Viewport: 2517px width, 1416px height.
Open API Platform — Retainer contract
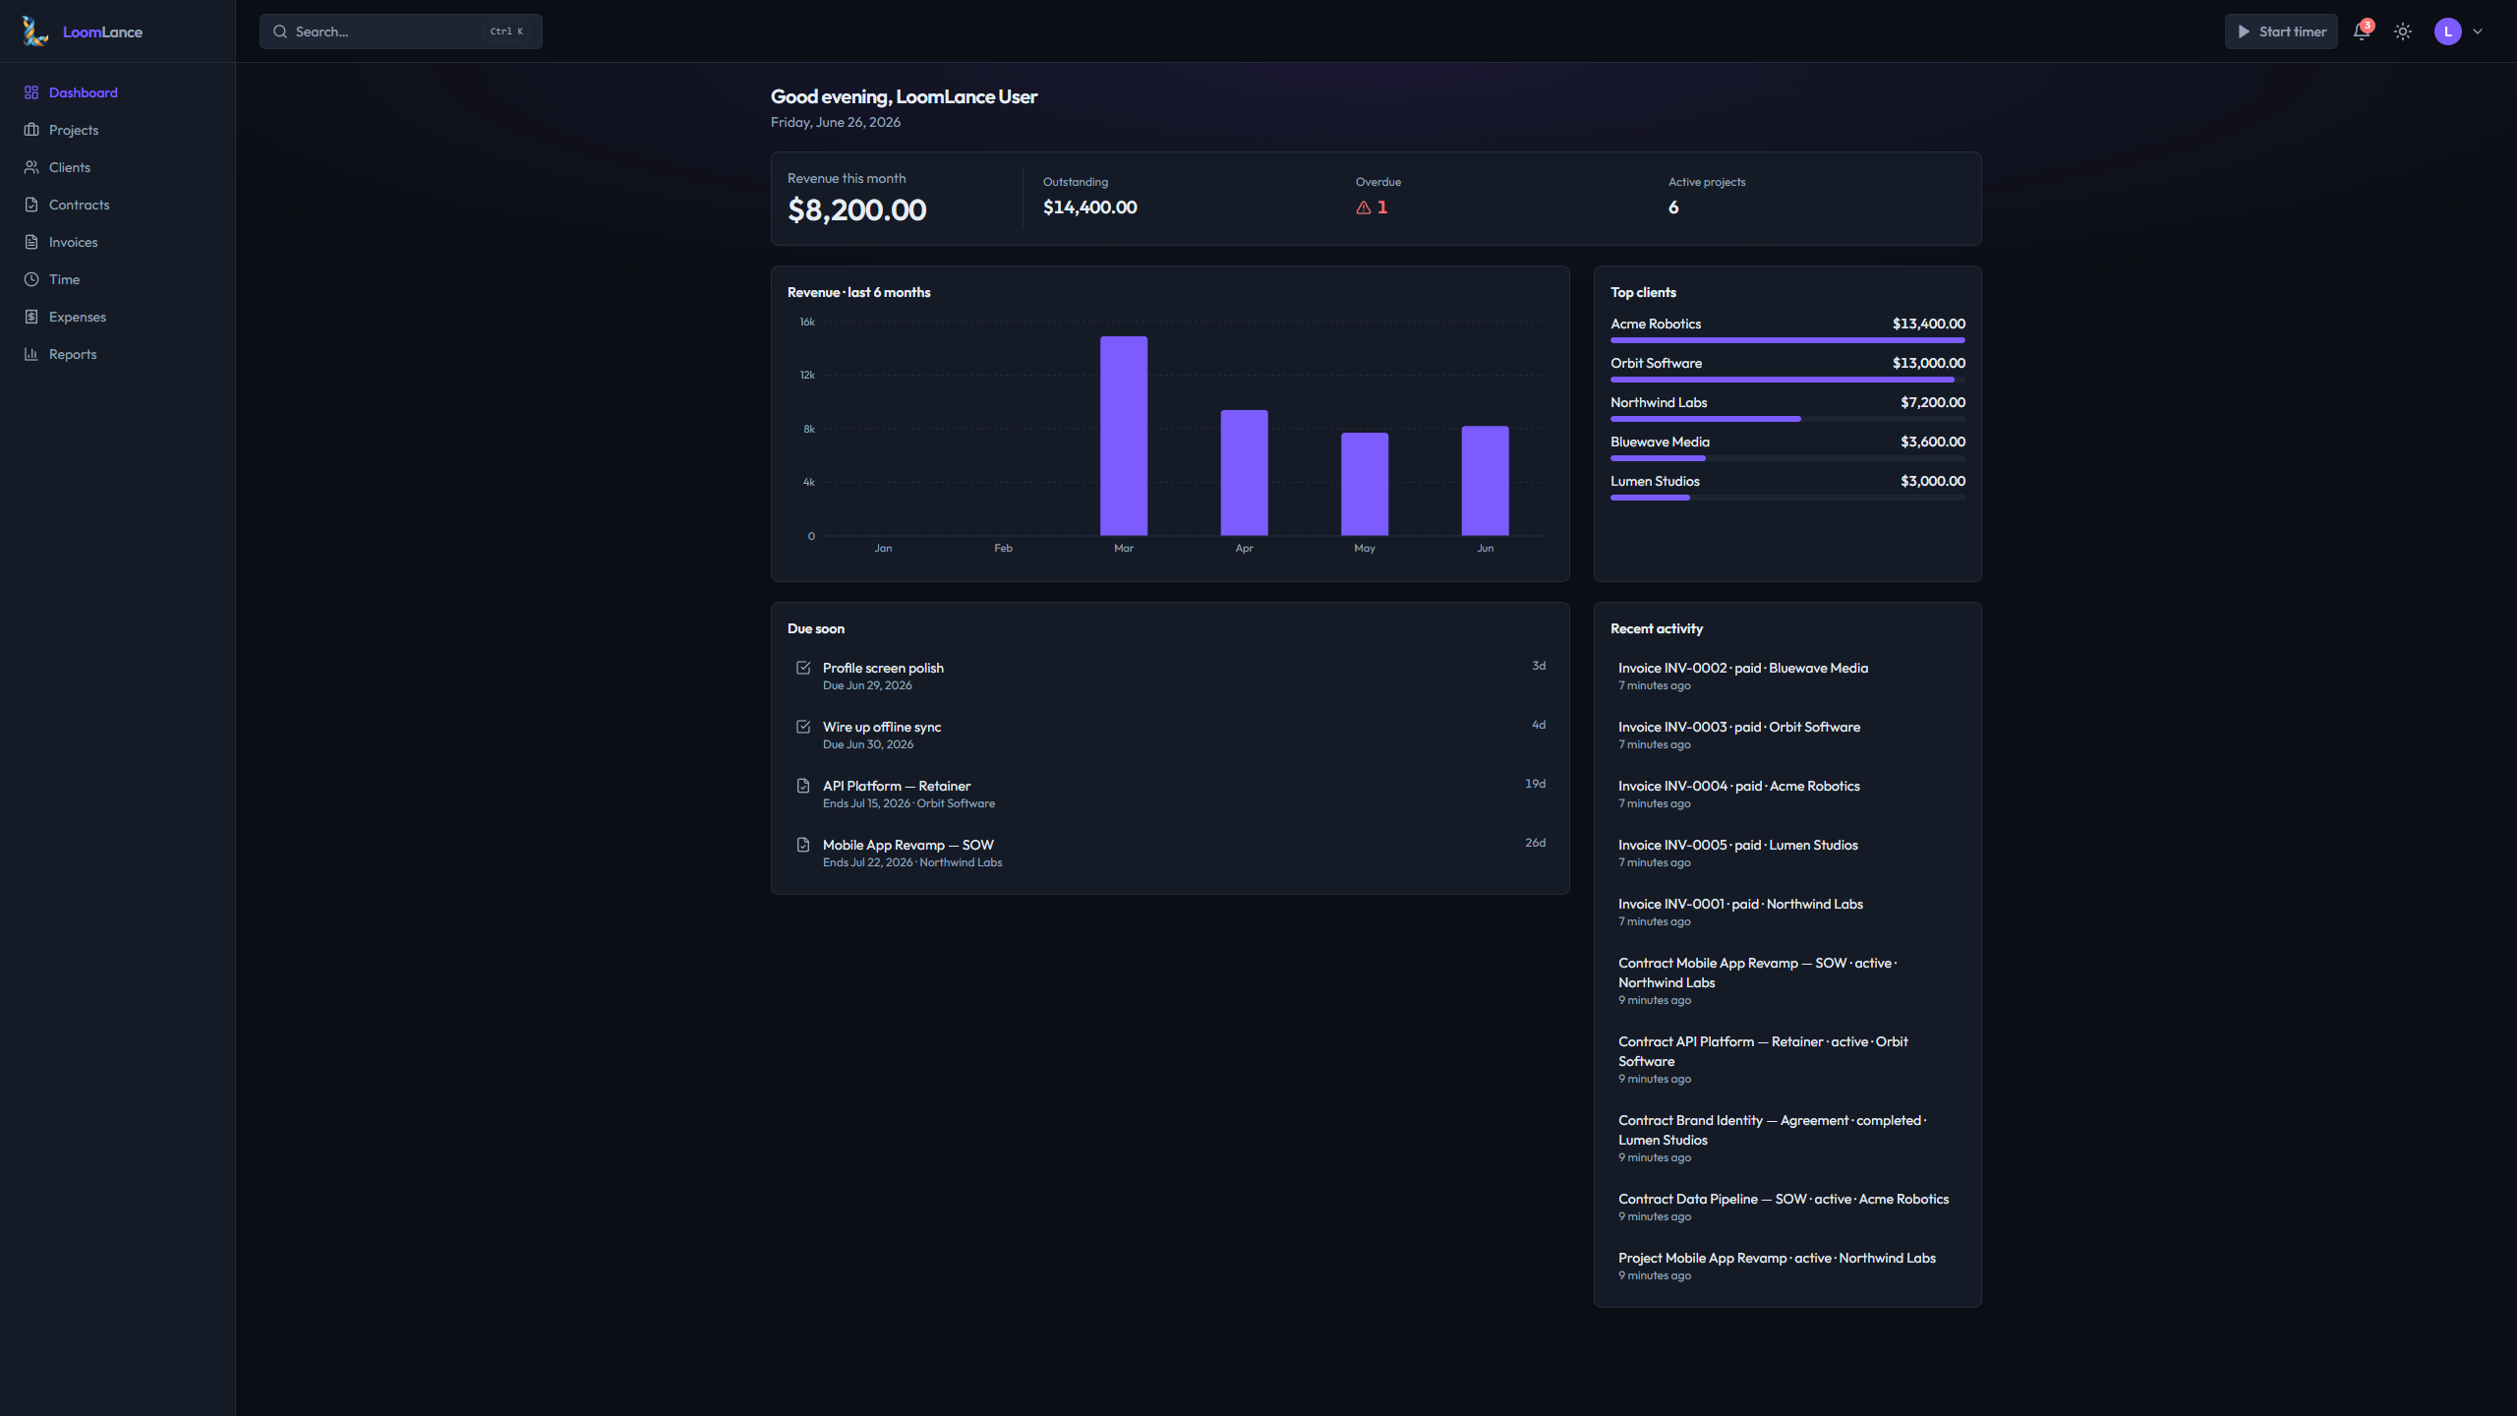click(x=1170, y=794)
